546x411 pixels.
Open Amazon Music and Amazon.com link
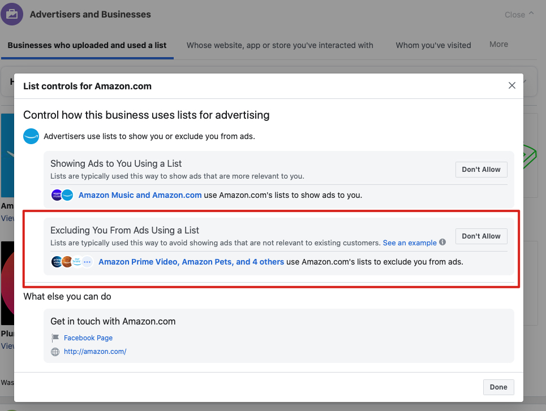pos(140,195)
